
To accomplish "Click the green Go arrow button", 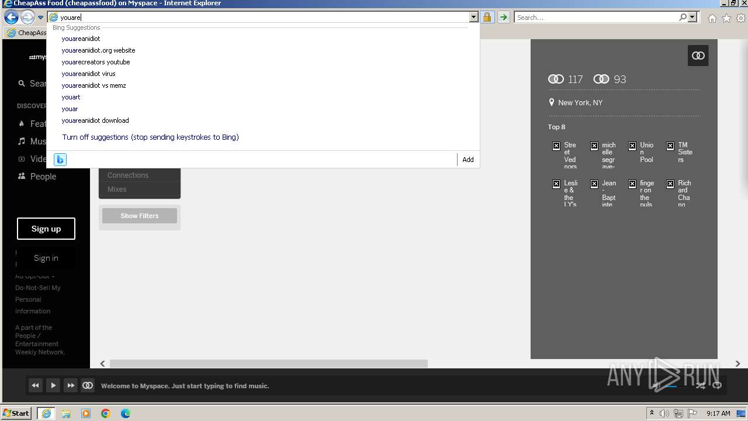I will click(503, 18).
